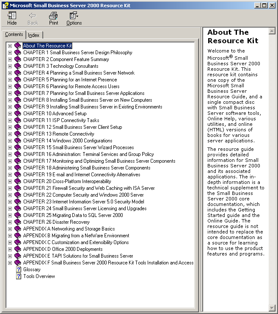Select CHAPTER 11 ISP Connectivity Tasks

(61, 120)
